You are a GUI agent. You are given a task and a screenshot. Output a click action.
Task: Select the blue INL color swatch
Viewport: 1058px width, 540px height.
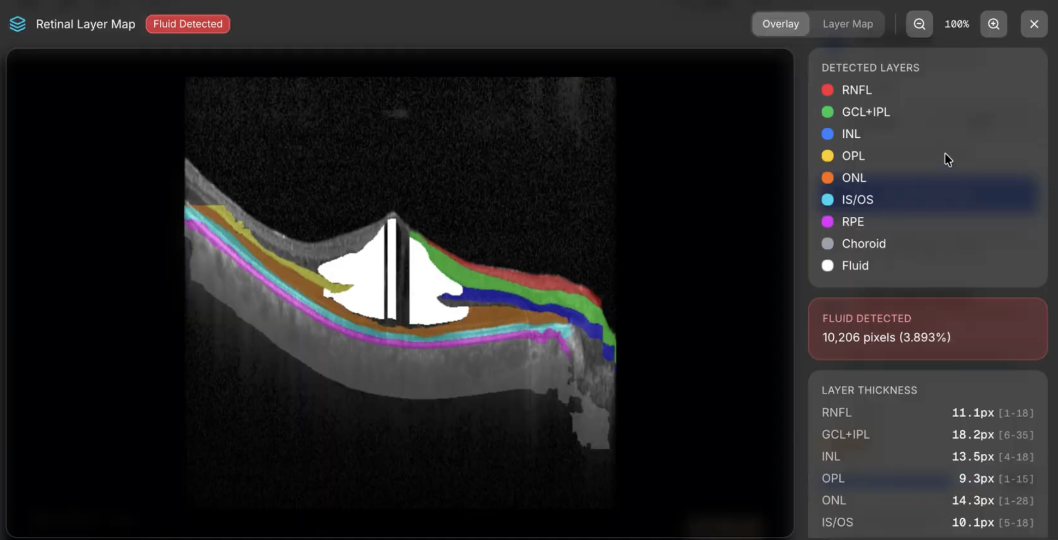[x=827, y=134]
